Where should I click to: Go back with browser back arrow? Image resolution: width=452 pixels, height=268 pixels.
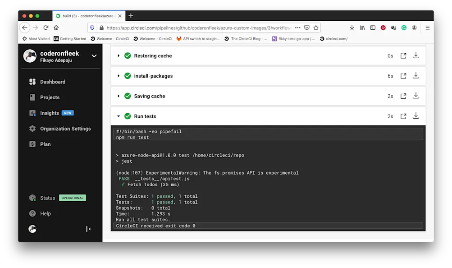25,28
